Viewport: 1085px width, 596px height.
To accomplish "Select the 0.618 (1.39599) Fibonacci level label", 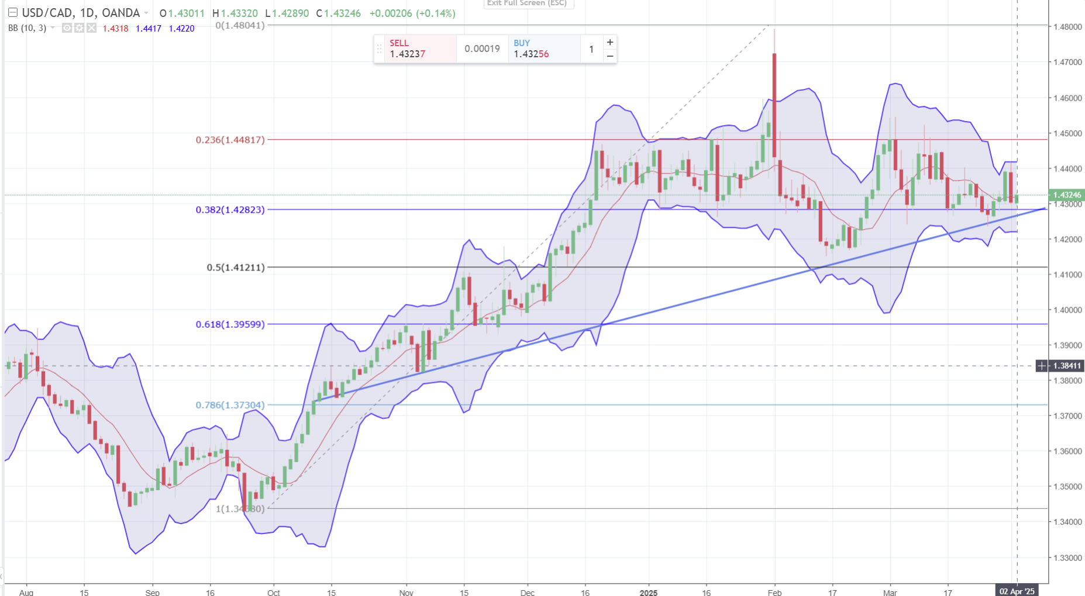I will [230, 324].
